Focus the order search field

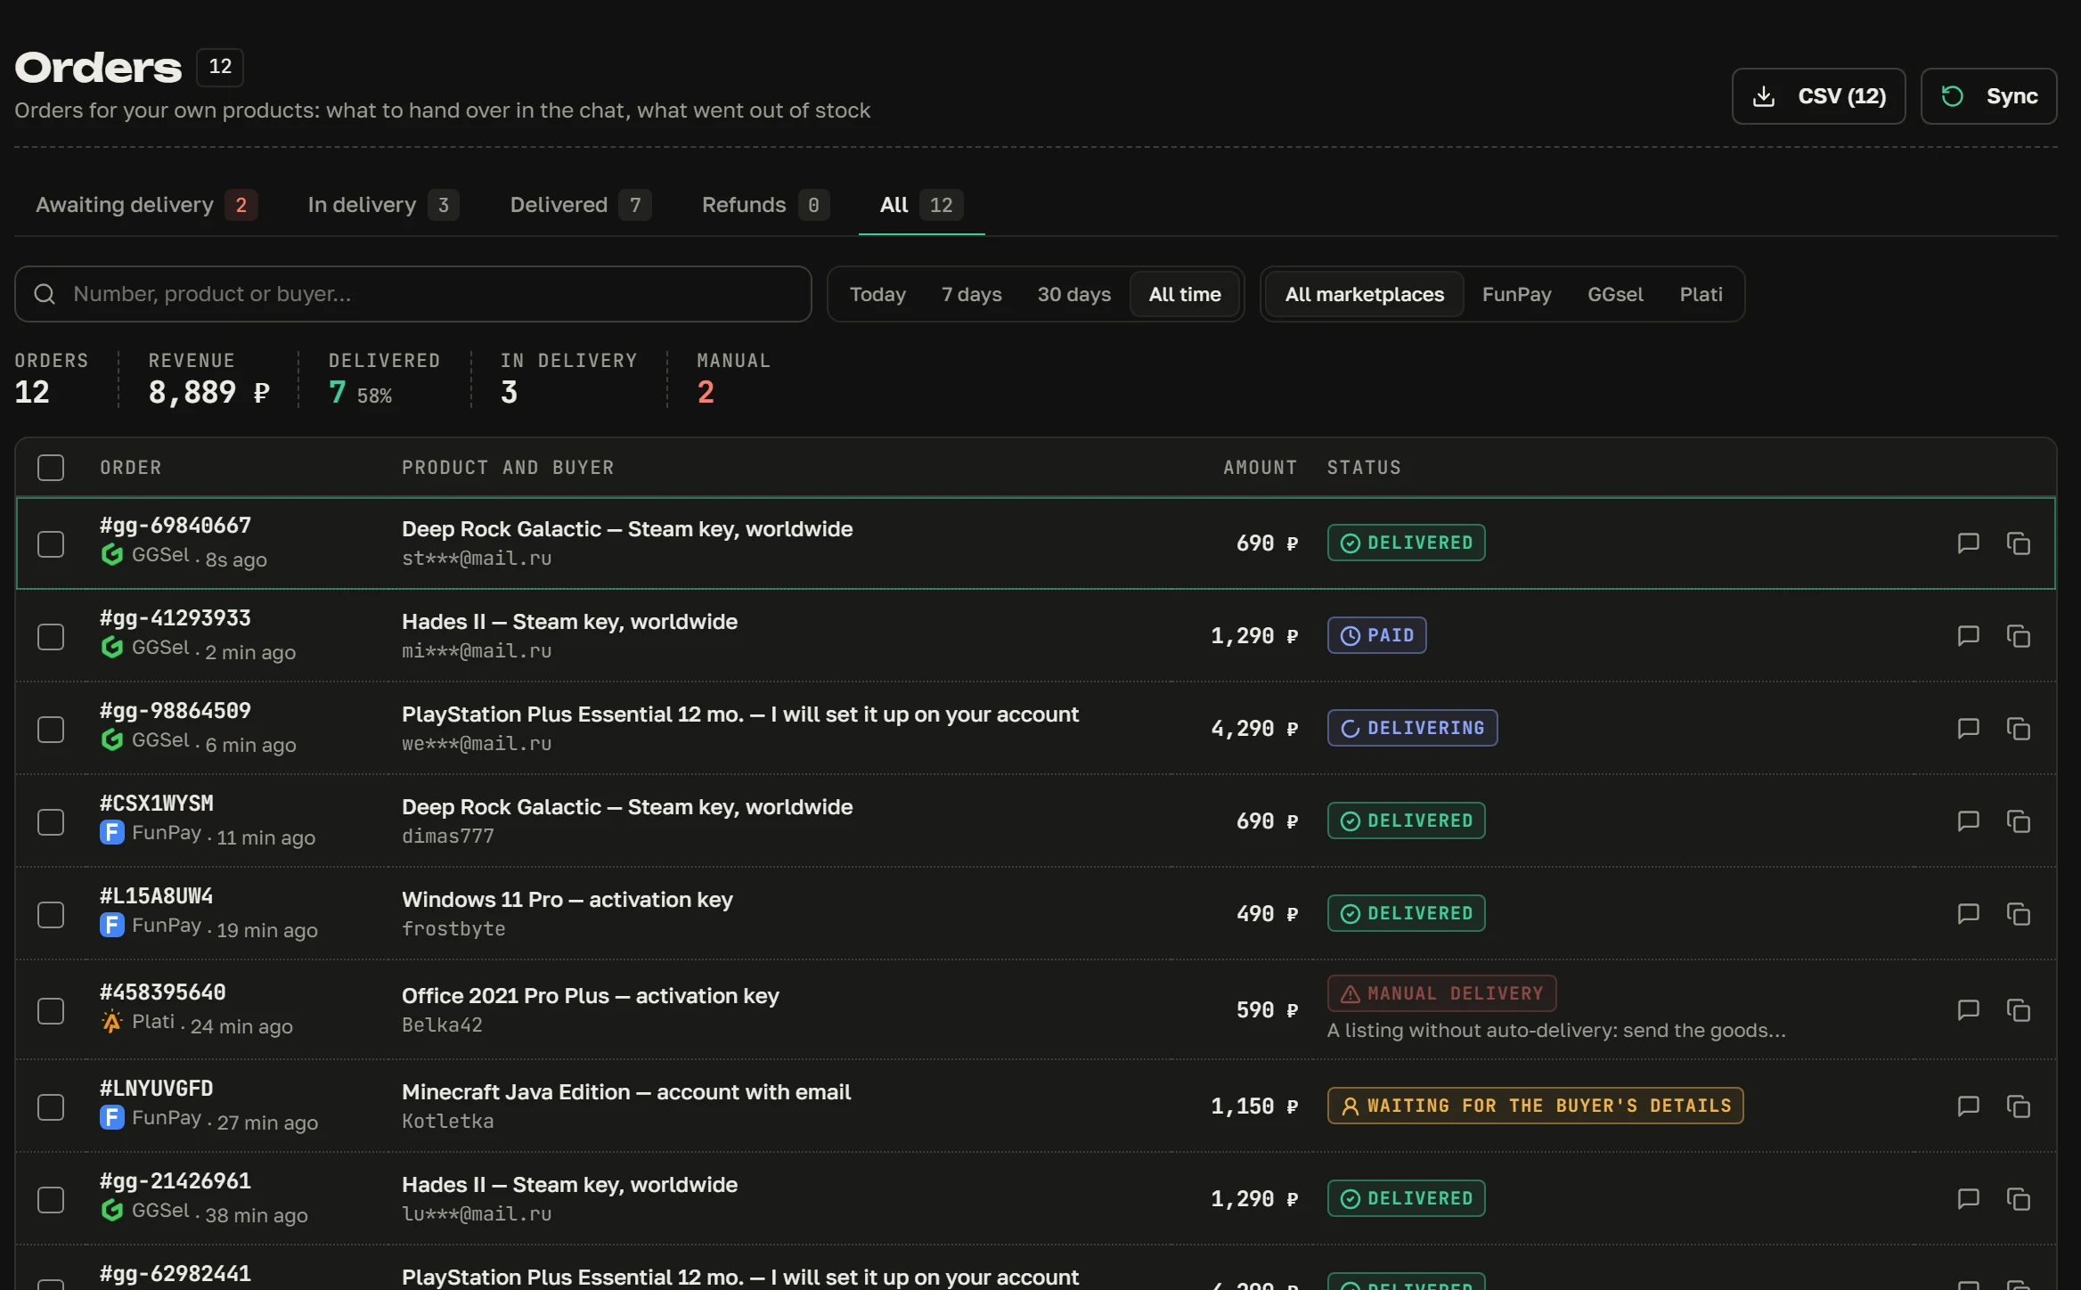[413, 294]
